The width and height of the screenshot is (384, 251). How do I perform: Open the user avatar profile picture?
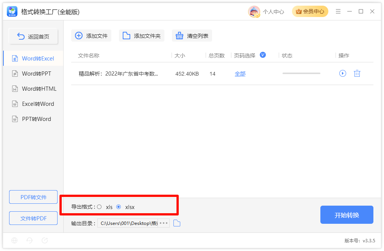[x=254, y=11]
